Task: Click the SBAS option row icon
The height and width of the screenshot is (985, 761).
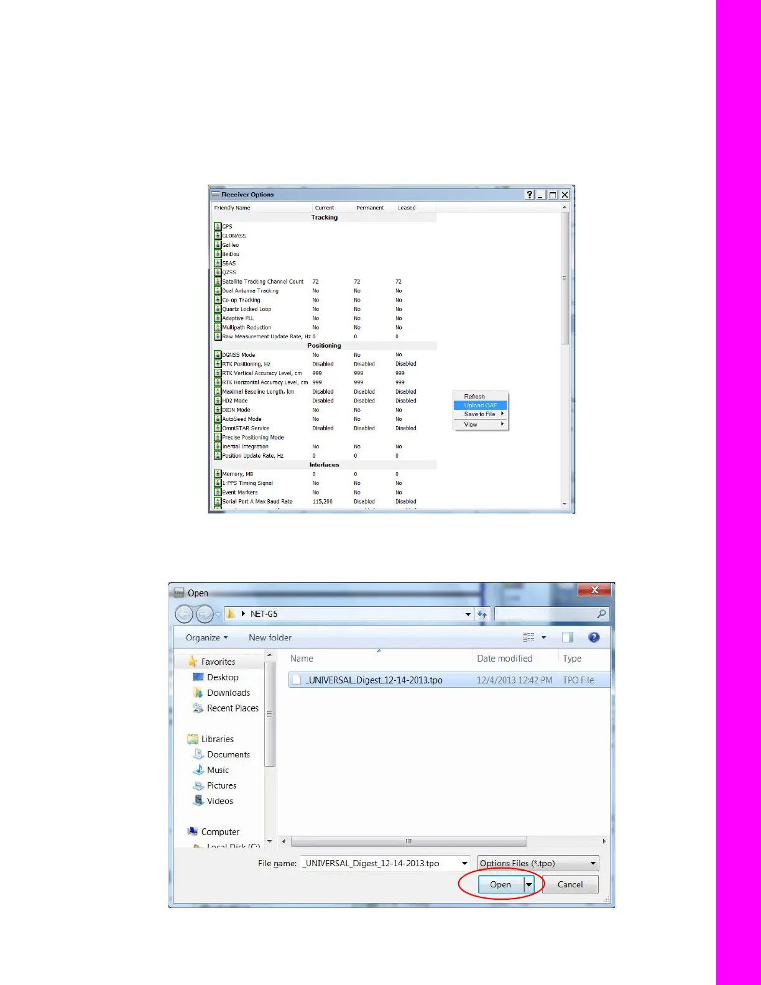Action: [x=218, y=263]
